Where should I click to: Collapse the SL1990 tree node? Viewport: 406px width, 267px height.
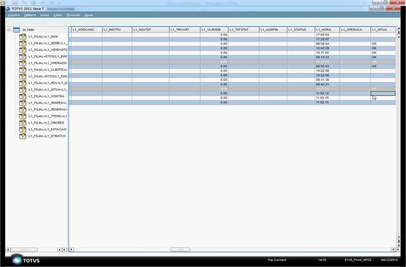point(9,30)
